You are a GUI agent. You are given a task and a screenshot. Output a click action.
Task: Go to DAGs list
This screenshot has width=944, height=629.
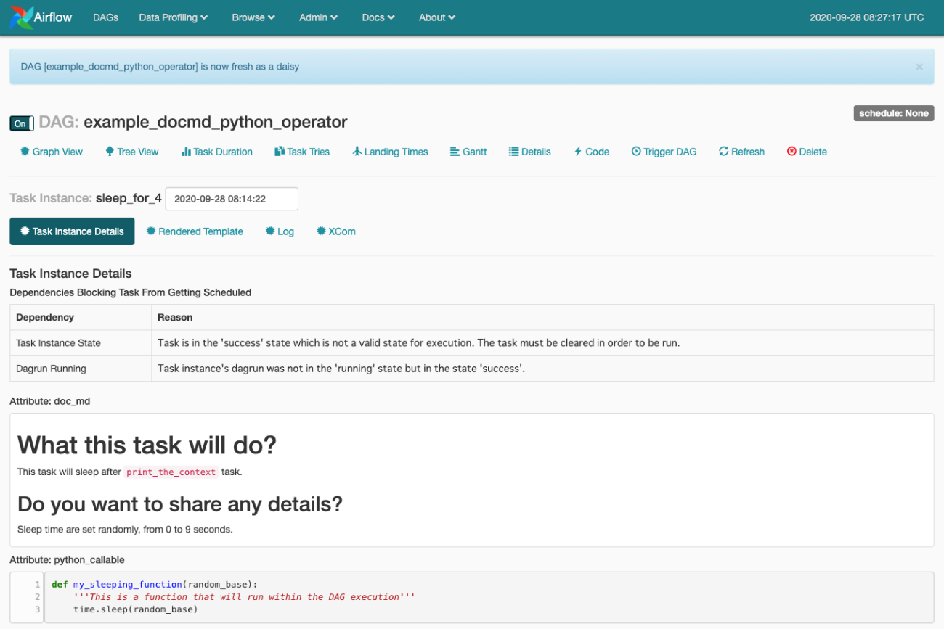[x=105, y=17]
